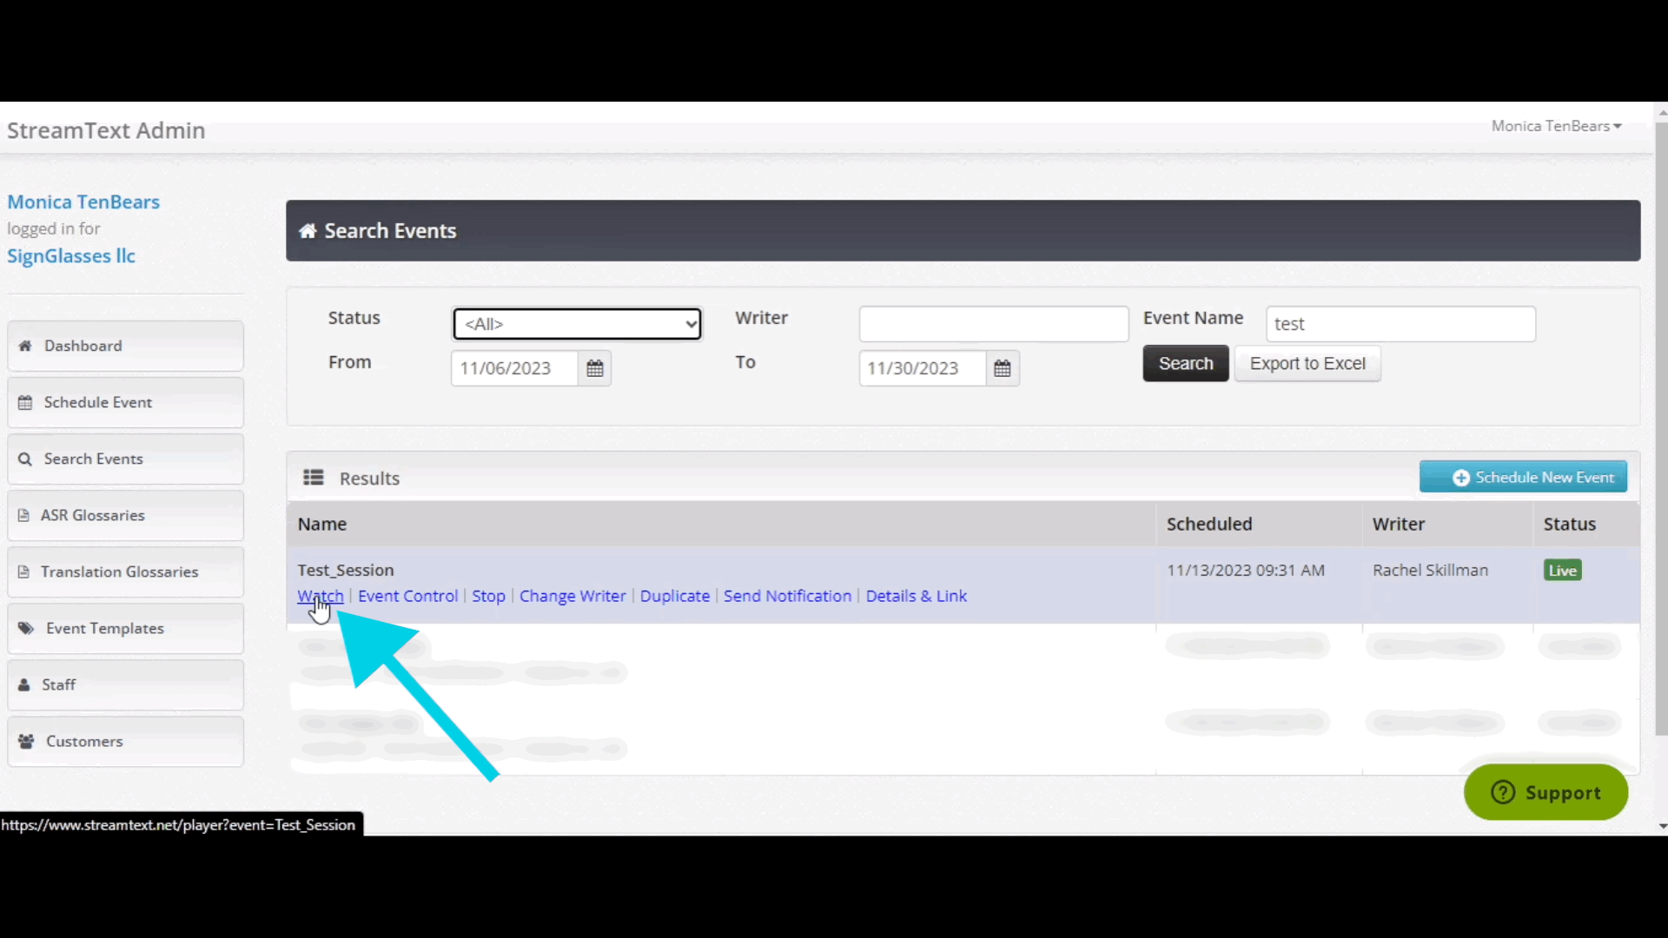
Task: Click the Scheduled column header
Action: (1208, 524)
